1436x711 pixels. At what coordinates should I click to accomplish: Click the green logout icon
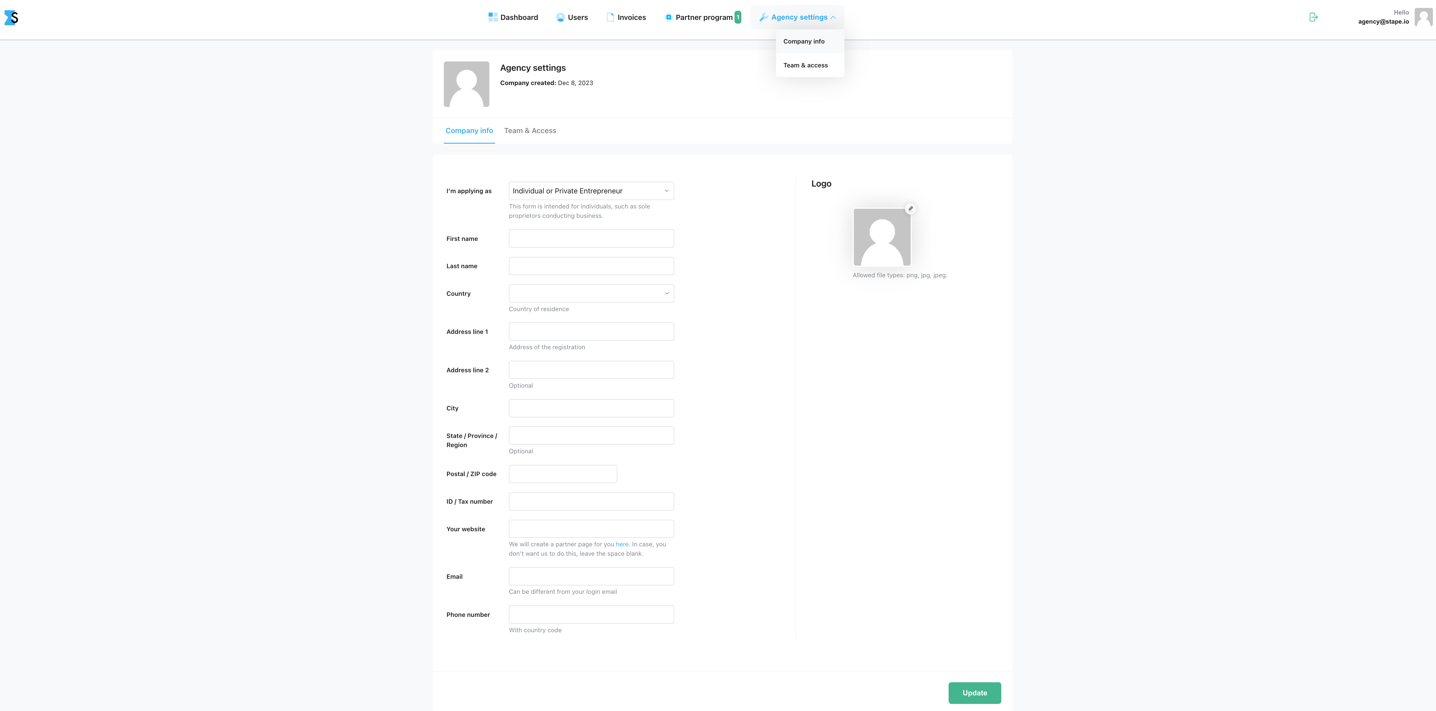click(x=1313, y=17)
